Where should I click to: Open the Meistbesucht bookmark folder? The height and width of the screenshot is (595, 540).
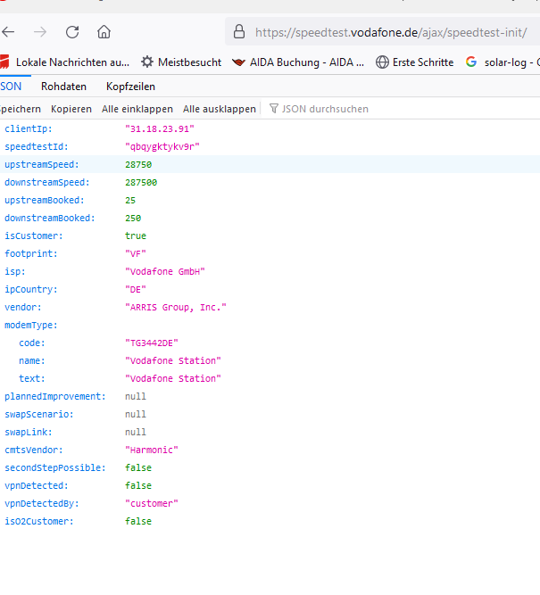pos(181,62)
